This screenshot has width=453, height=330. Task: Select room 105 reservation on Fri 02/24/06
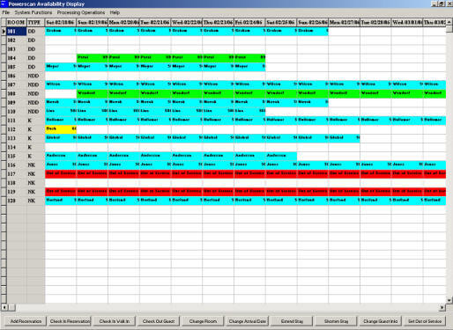[249, 67]
